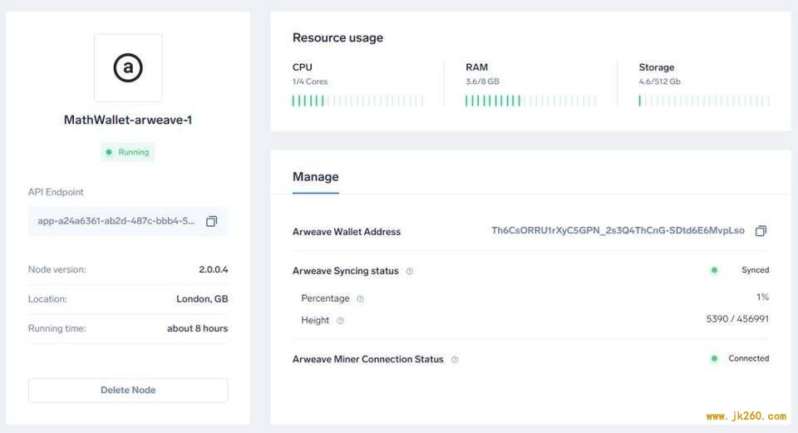Viewport: 798px width, 433px height.
Task: Open Miner Connection Status info icon
Action: coord(455,360)
